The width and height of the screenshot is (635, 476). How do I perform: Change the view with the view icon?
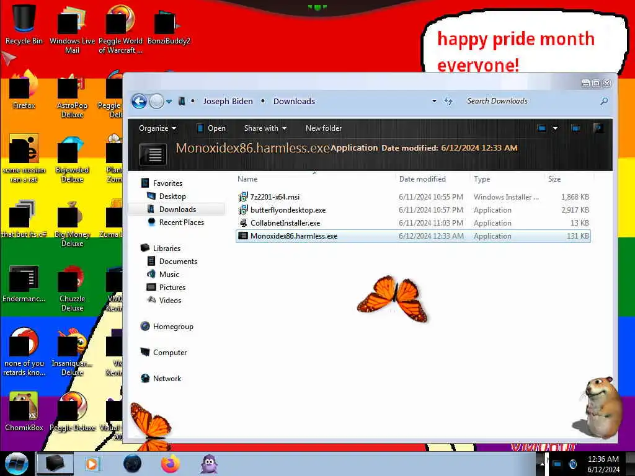[x=541, y=128]
